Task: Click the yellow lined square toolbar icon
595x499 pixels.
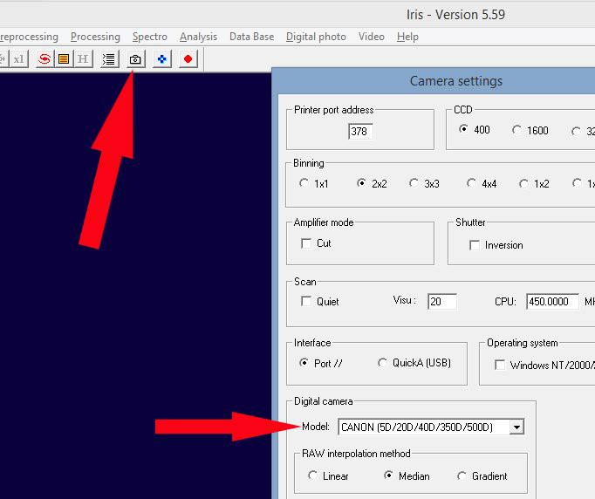Action: tap(64, 59)
